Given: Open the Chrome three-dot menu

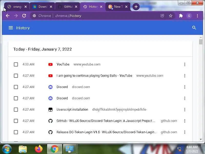Looking at the screenshot, I should [197, 16].
